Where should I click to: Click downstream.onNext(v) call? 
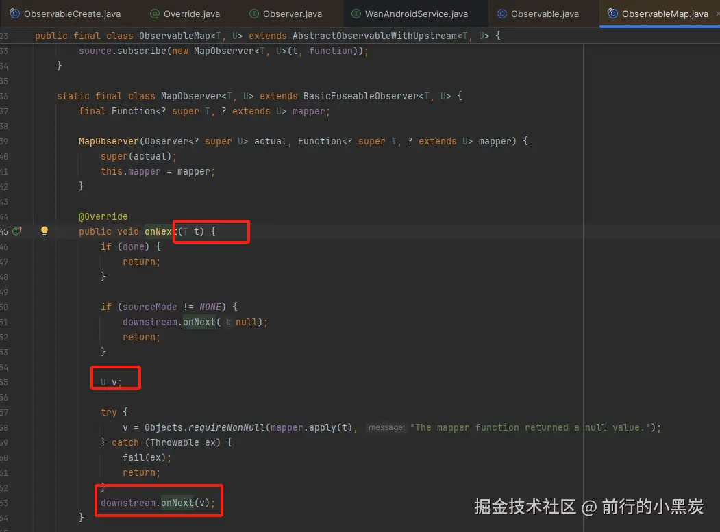(158, 503)
